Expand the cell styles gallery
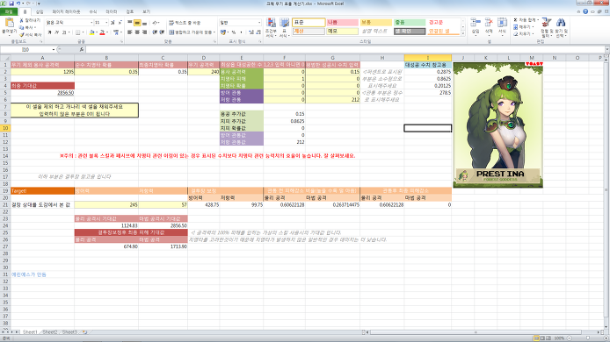Viewport: 610px width, 342px height. tap(462, 34)
